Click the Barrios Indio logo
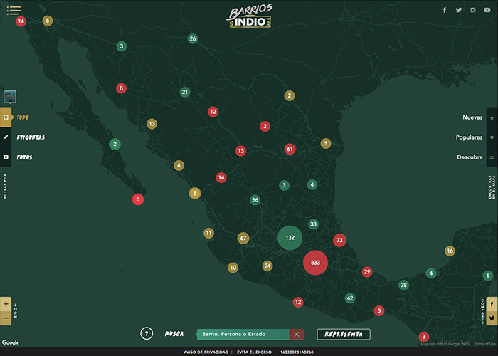 (x=250, y=16)
